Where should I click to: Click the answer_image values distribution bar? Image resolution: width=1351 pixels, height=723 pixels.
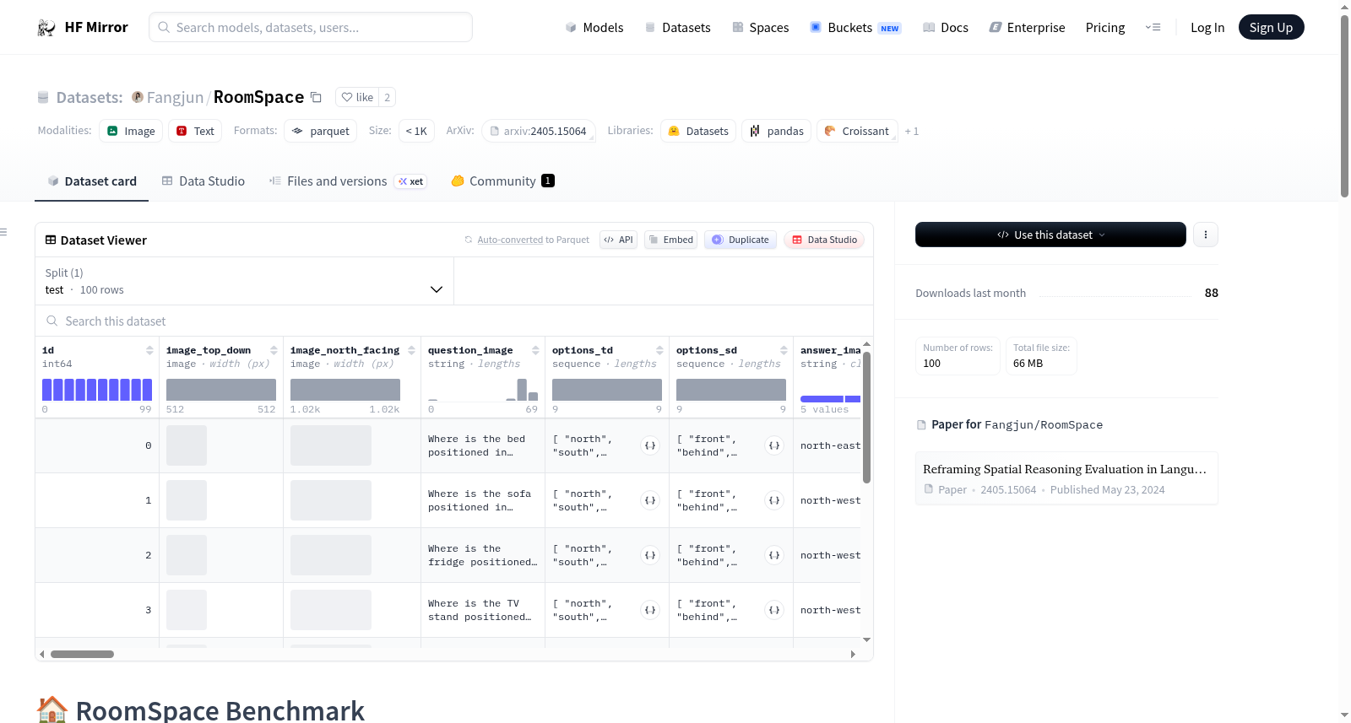click(x=831, y=398)
